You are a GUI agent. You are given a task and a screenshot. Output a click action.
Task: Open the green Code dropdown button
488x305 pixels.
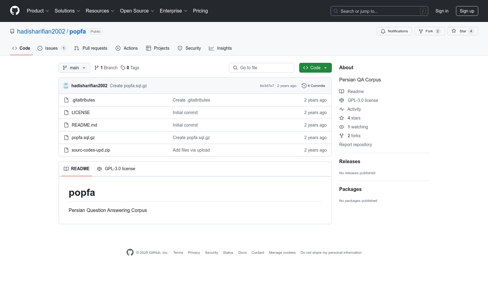[x=315, y=68]
